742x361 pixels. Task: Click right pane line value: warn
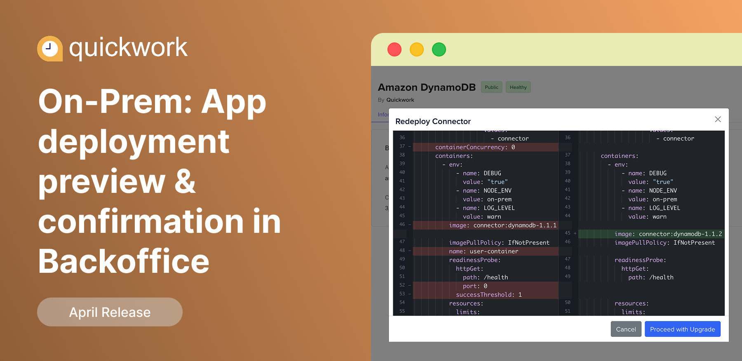click(647, 216)
